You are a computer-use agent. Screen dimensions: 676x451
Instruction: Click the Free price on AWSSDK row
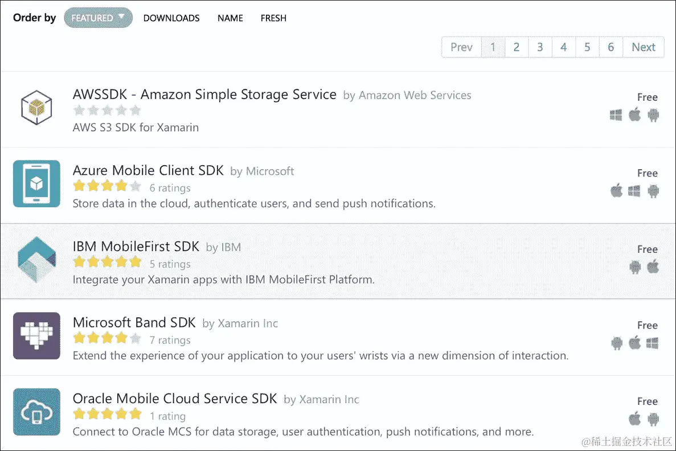pyautogui.click(x=647, y=97)
